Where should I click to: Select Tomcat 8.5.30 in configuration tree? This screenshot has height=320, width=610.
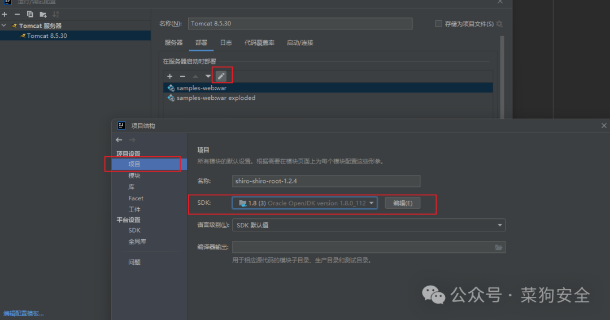[75, 36]
